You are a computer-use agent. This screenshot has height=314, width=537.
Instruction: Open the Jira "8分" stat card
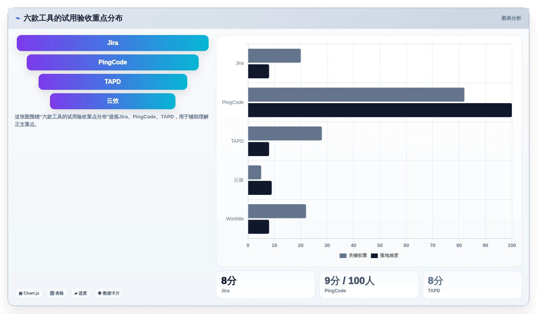[x=265, y=285]
